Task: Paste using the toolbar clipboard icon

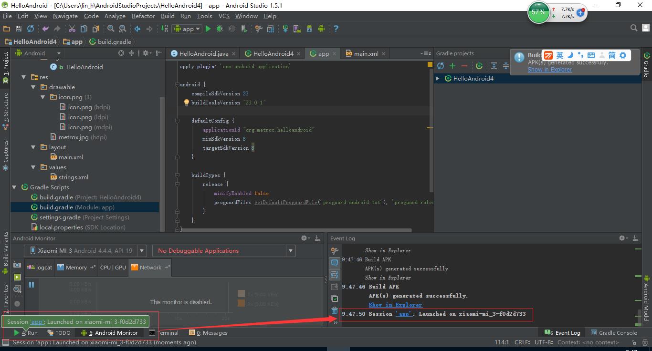Action: coord(95,29)
